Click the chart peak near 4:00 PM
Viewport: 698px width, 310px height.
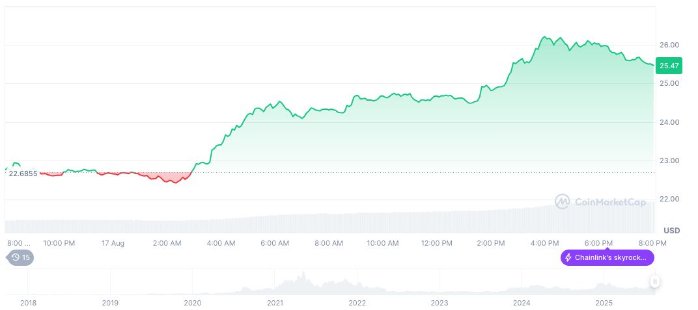click(544, 37)
